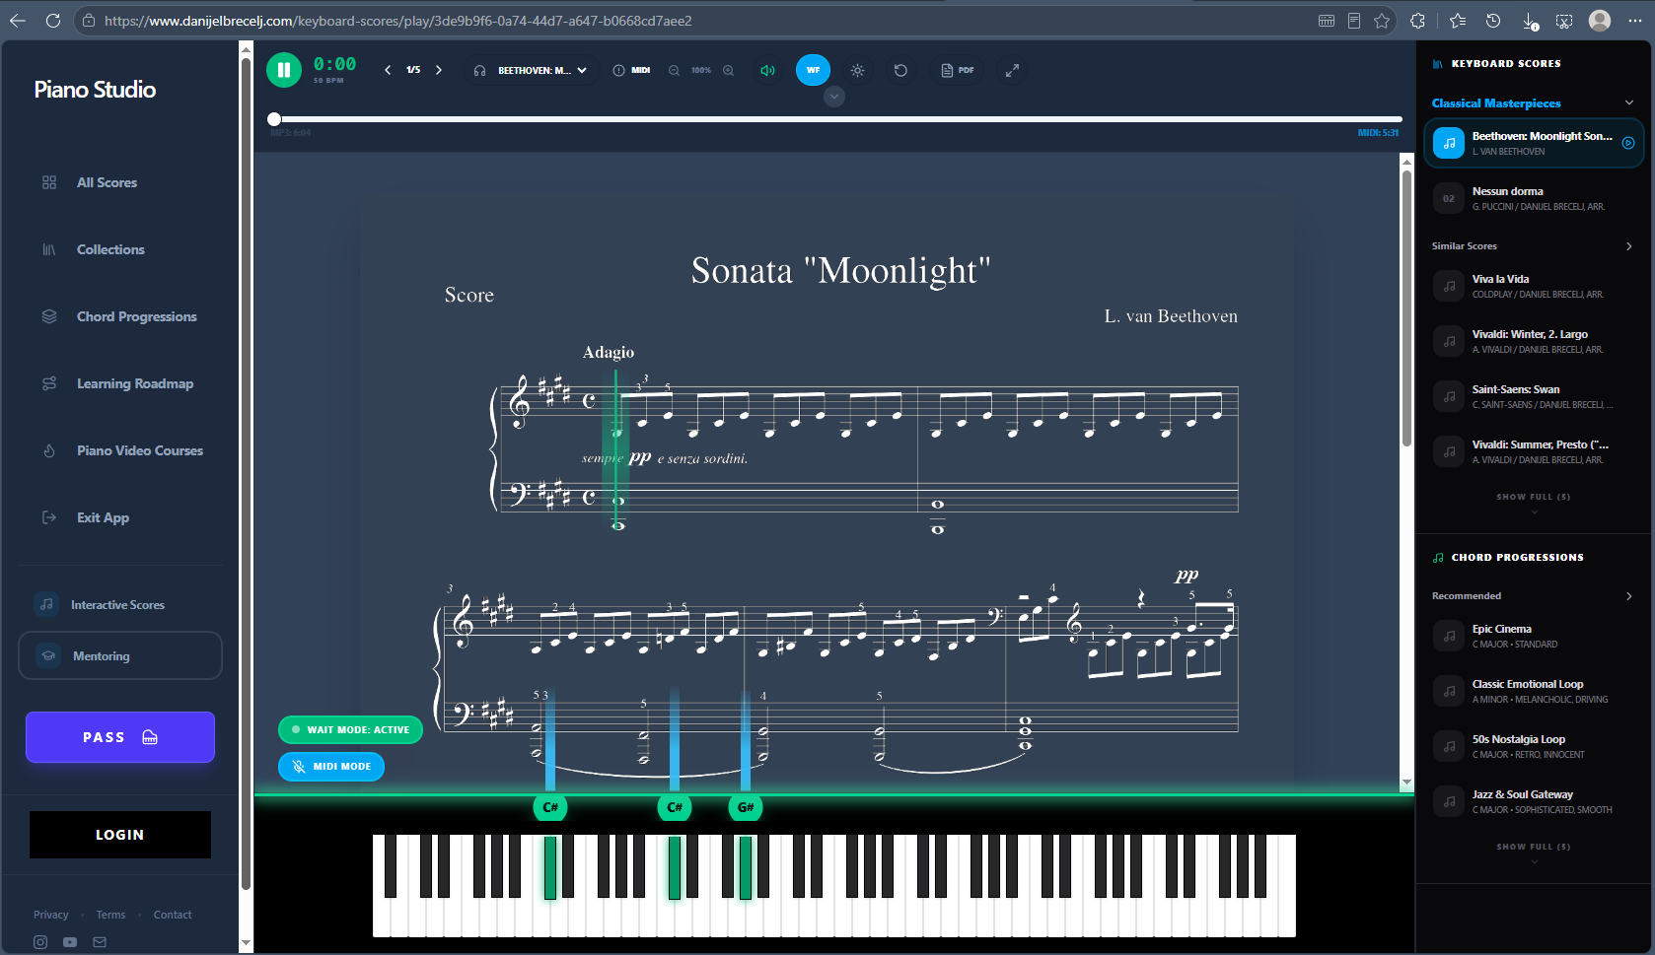This screenshot has width=1655, height=955.
Task: Go to previous page arrow beside 1/5
Action: click(x=388, y=70)
